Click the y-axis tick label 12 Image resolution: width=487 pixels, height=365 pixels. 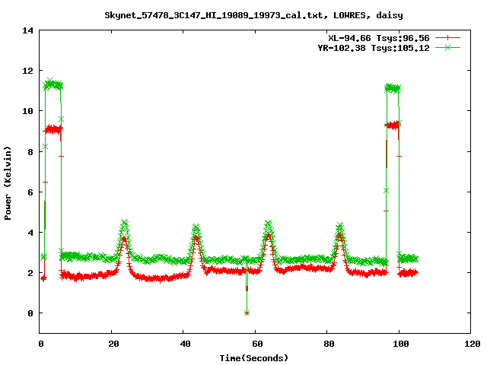27,71
